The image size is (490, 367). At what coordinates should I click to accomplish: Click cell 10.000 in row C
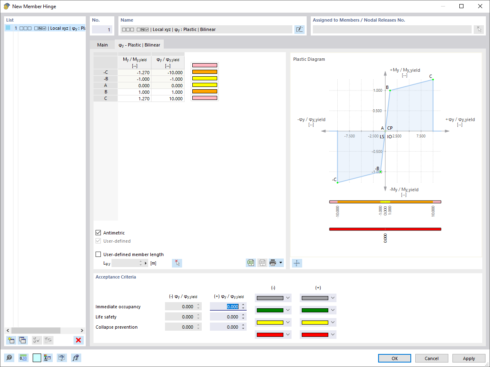click(168, 99)
